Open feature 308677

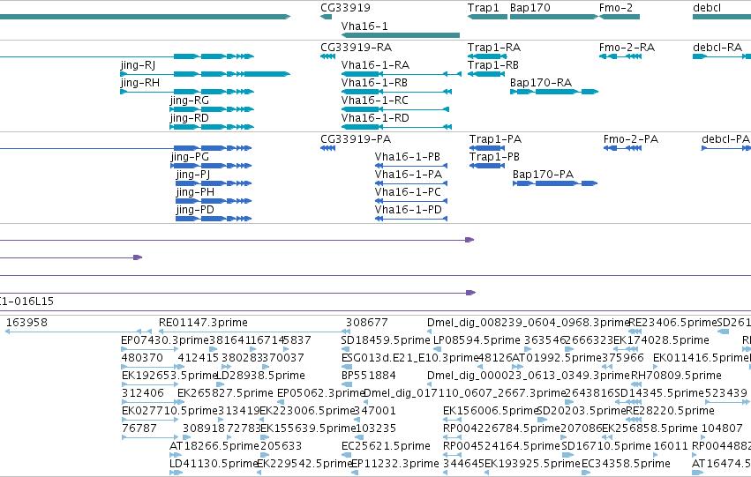(367, 323)
